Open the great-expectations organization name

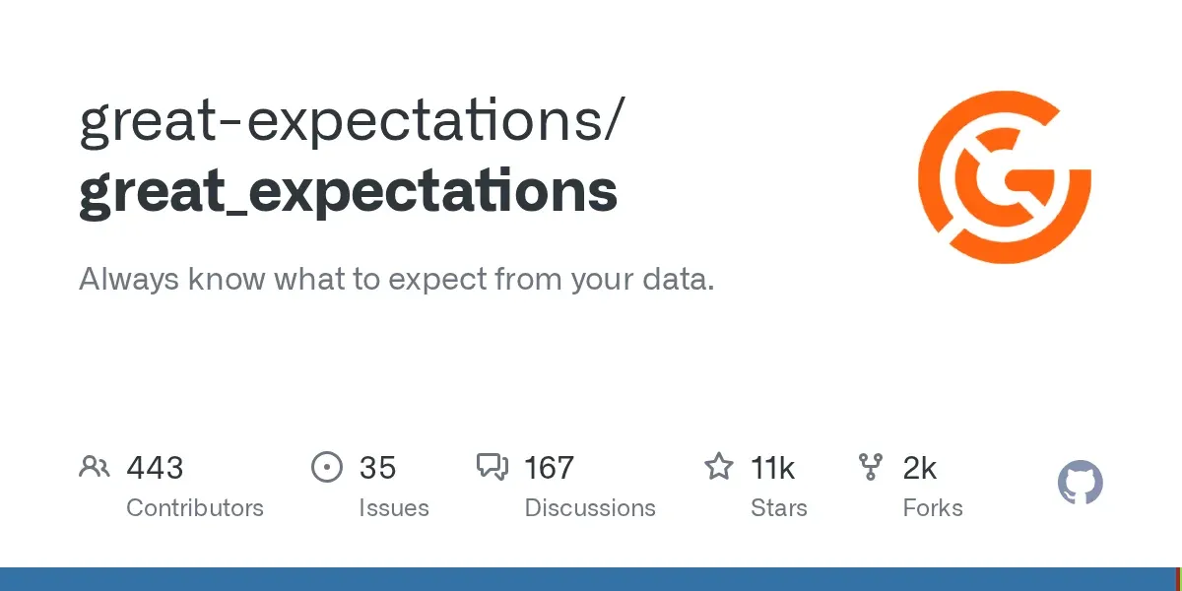point(350,121)
